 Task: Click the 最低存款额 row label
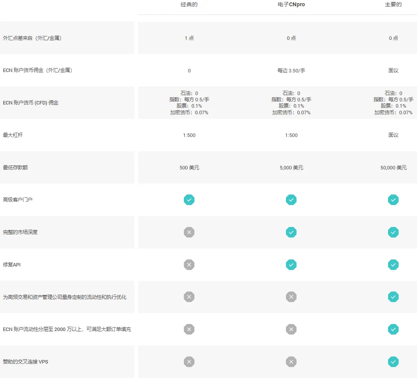pyautogui.click(x=15, y=167)
